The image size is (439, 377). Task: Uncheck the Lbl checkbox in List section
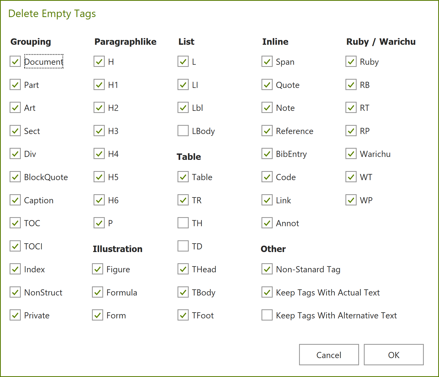(183, 108)
